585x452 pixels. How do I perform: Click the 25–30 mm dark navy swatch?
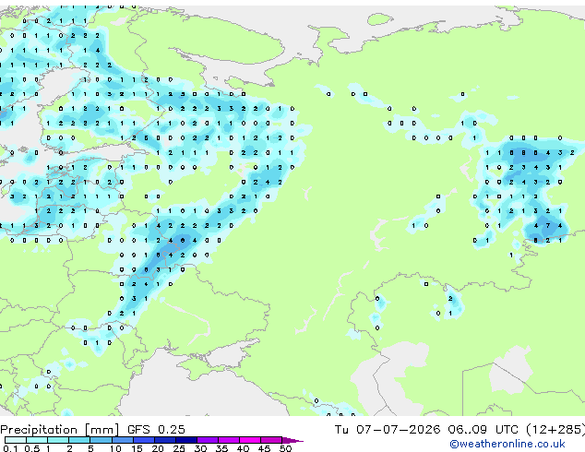pos(186,440)
